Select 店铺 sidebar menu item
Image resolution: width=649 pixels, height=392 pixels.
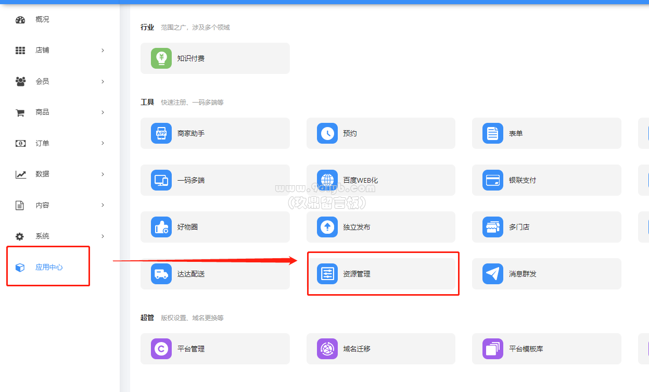[x=60, y=50]
